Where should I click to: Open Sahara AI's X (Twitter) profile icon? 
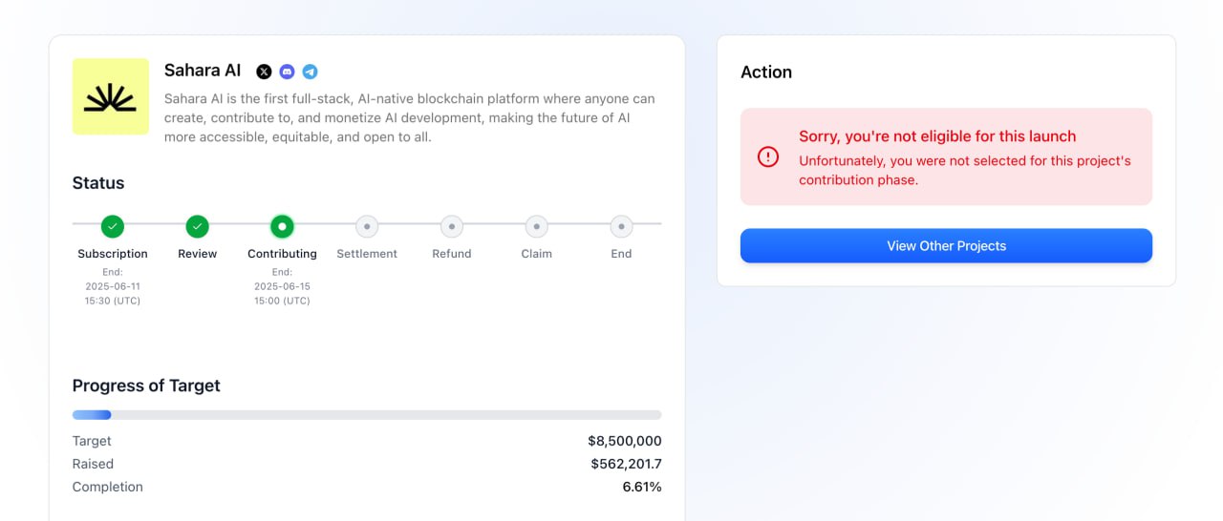264,72
